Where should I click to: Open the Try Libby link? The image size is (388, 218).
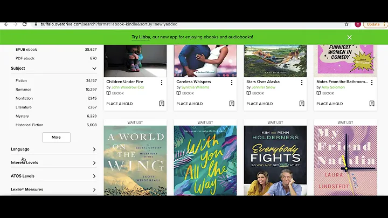point(141,37)
